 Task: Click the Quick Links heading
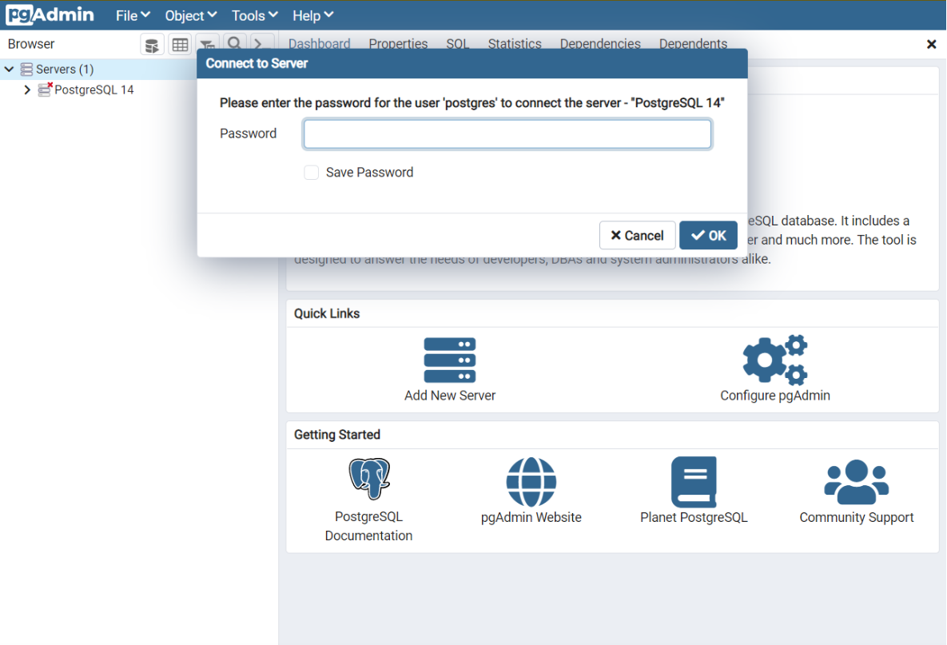(x=327, y=313)
